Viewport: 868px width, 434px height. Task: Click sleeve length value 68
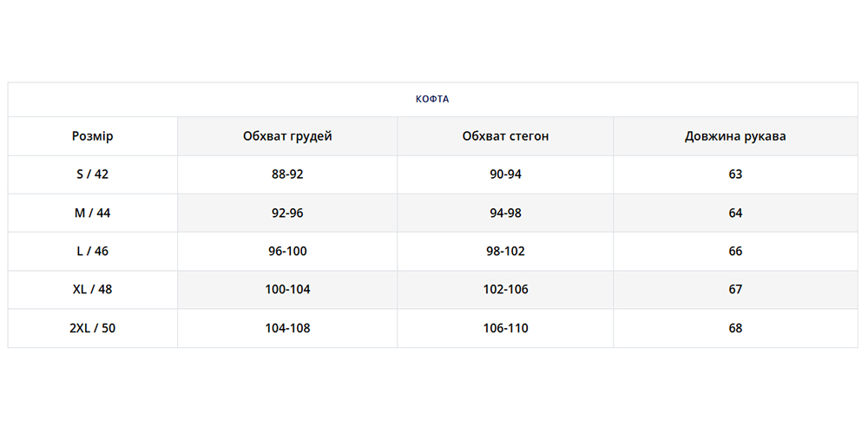735,328
